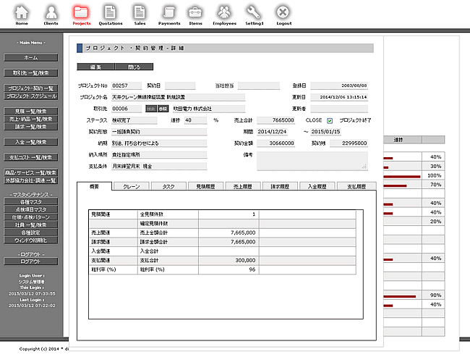
Task: Click the 全見積件数 value 1
Action: point(254,214)
